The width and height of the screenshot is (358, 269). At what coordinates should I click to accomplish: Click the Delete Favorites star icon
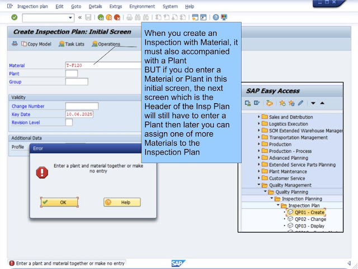tap(291, 103)
